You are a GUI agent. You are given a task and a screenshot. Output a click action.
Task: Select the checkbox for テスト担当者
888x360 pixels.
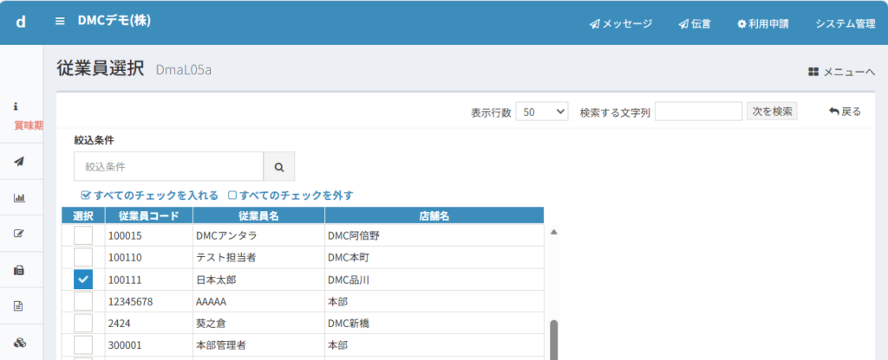click(83, 257)
